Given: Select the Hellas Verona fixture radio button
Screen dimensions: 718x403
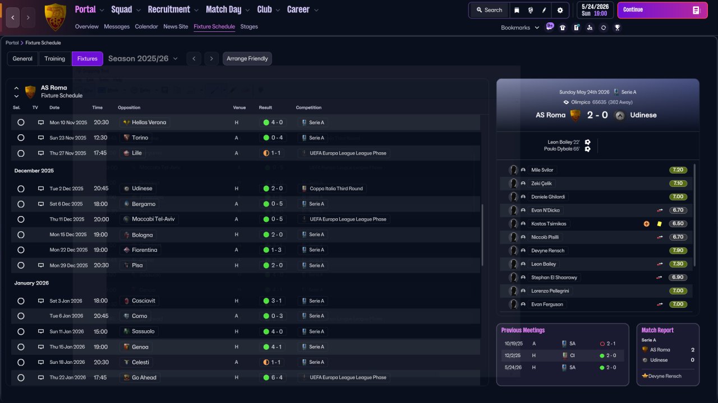Looking at the screenshot, I should [21, 123].
